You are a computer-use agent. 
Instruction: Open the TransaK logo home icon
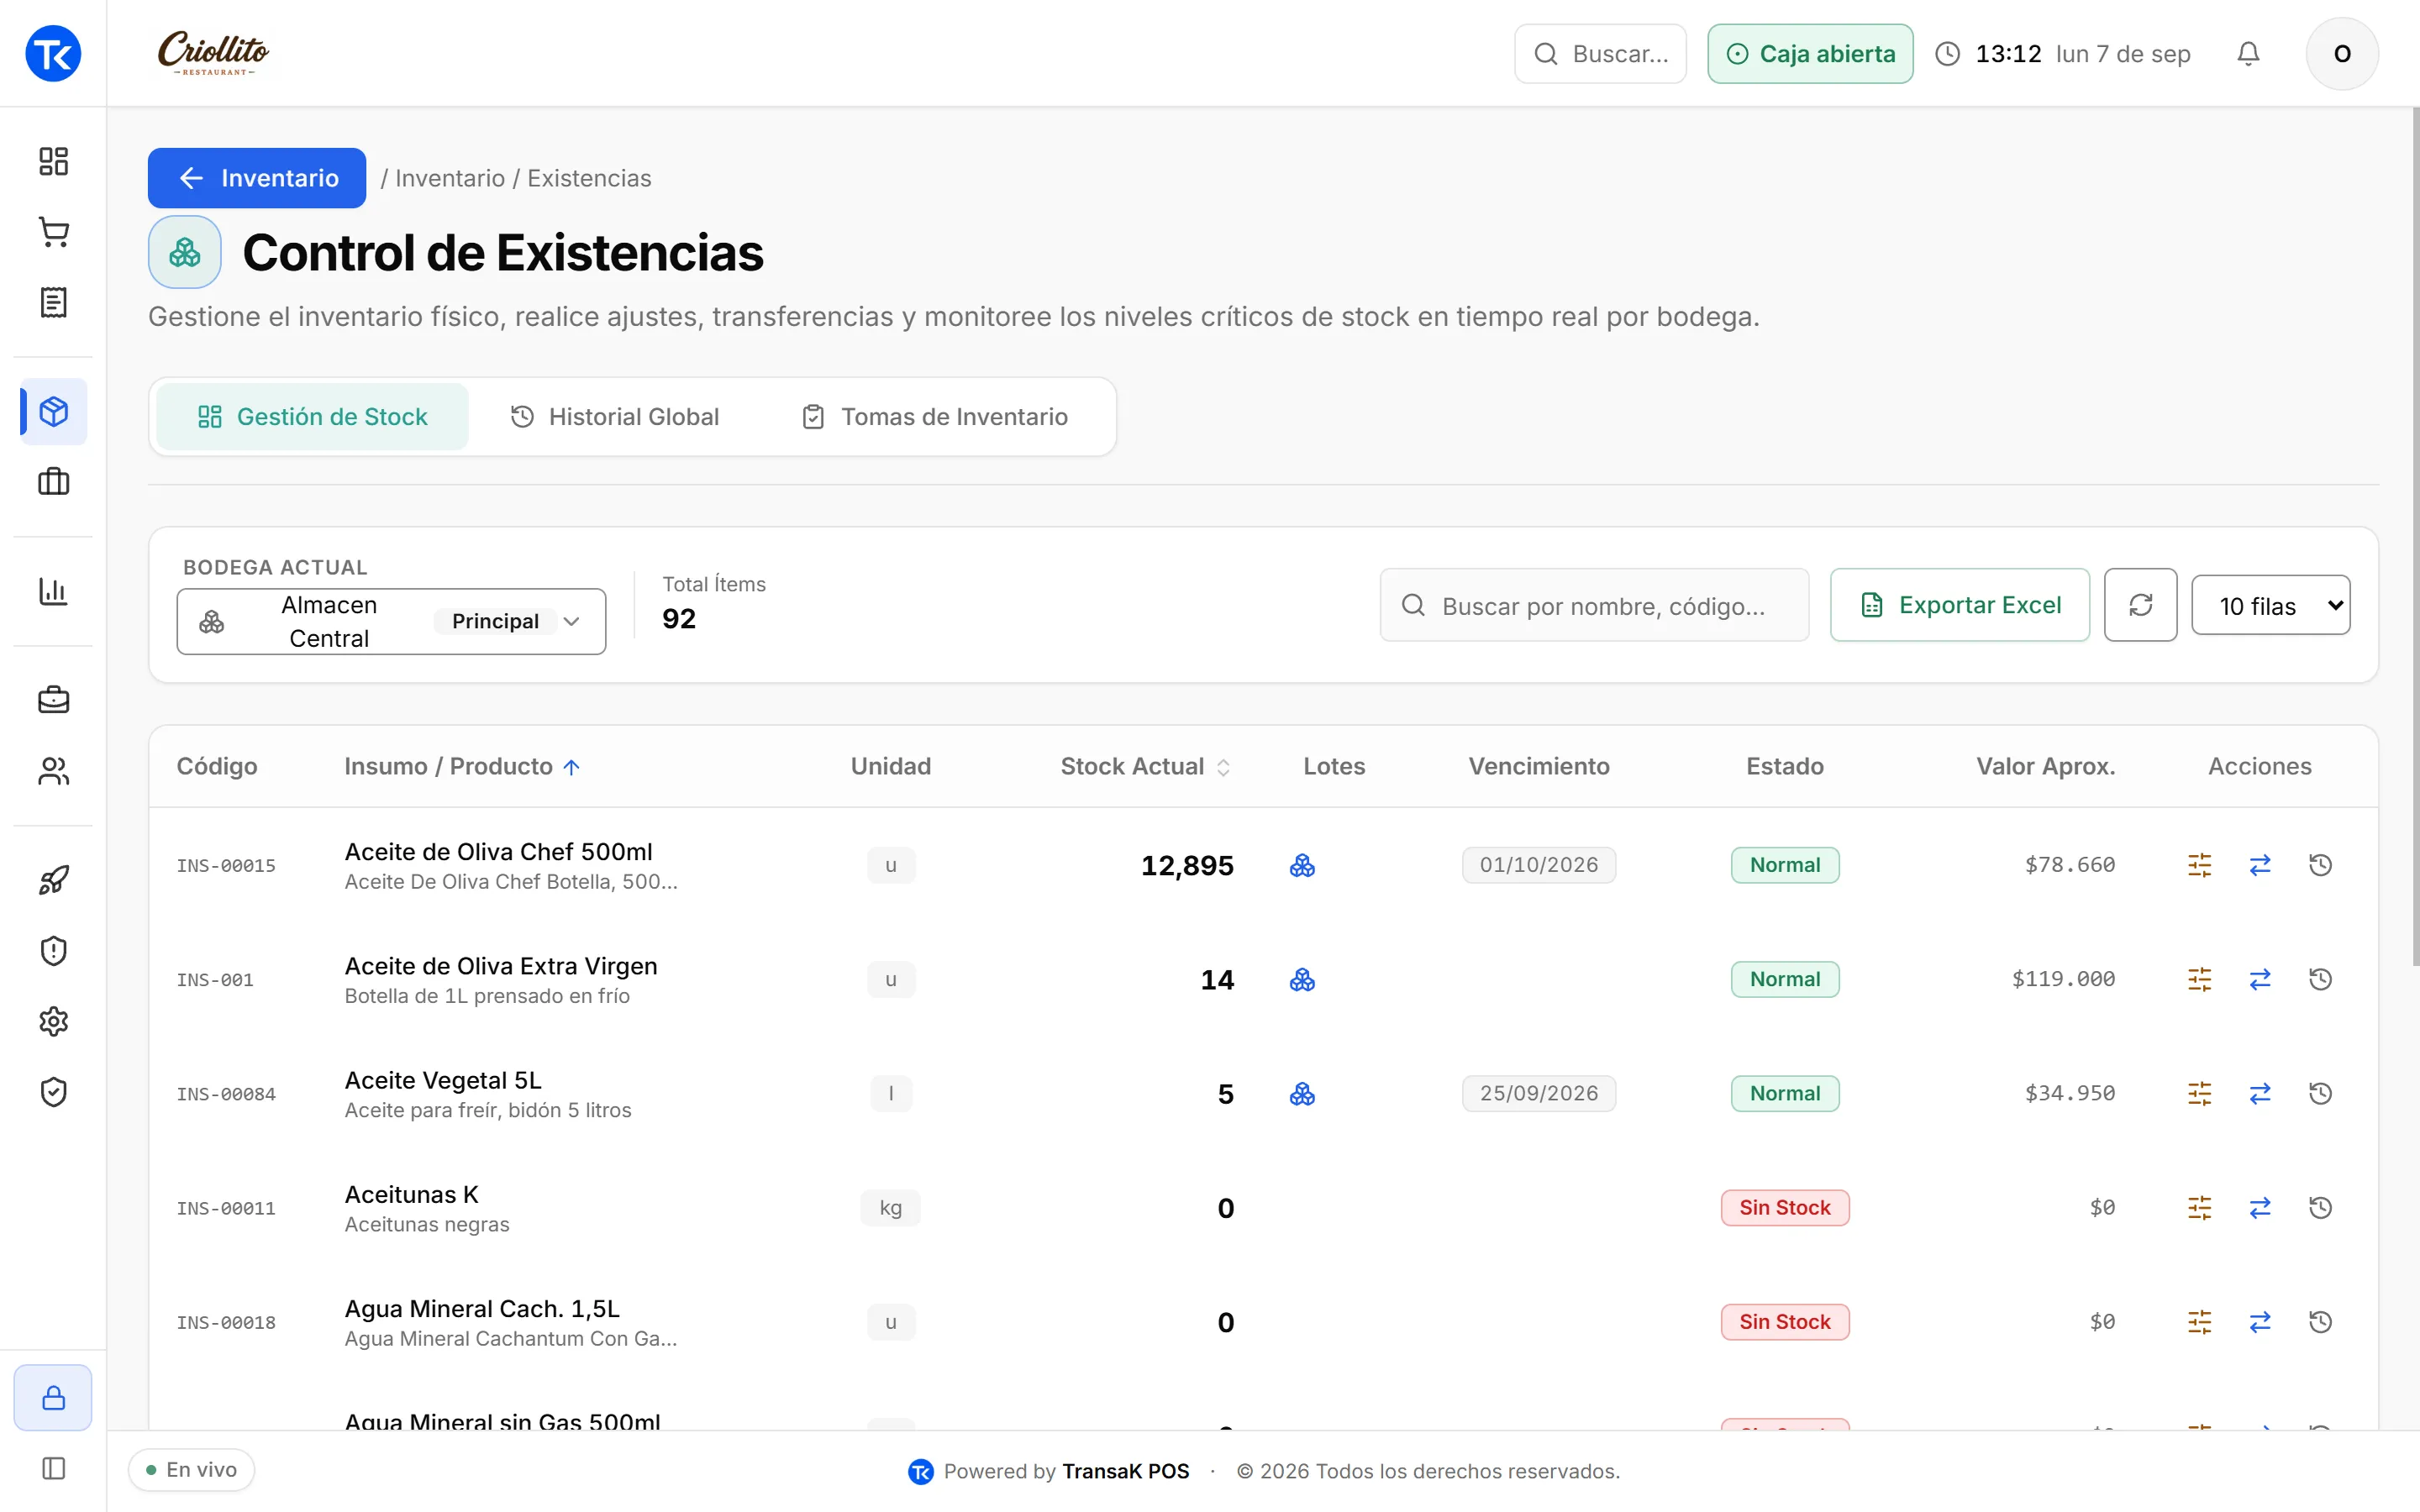53,54
